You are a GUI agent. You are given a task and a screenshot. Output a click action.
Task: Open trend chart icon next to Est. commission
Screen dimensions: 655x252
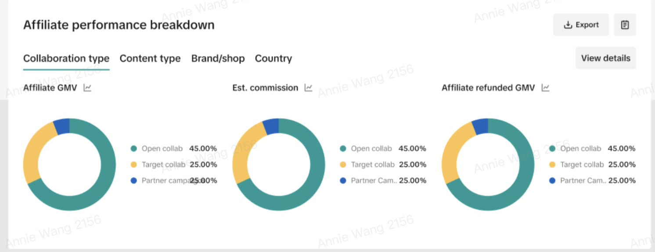pyautogui.click(x=308, y=88)
